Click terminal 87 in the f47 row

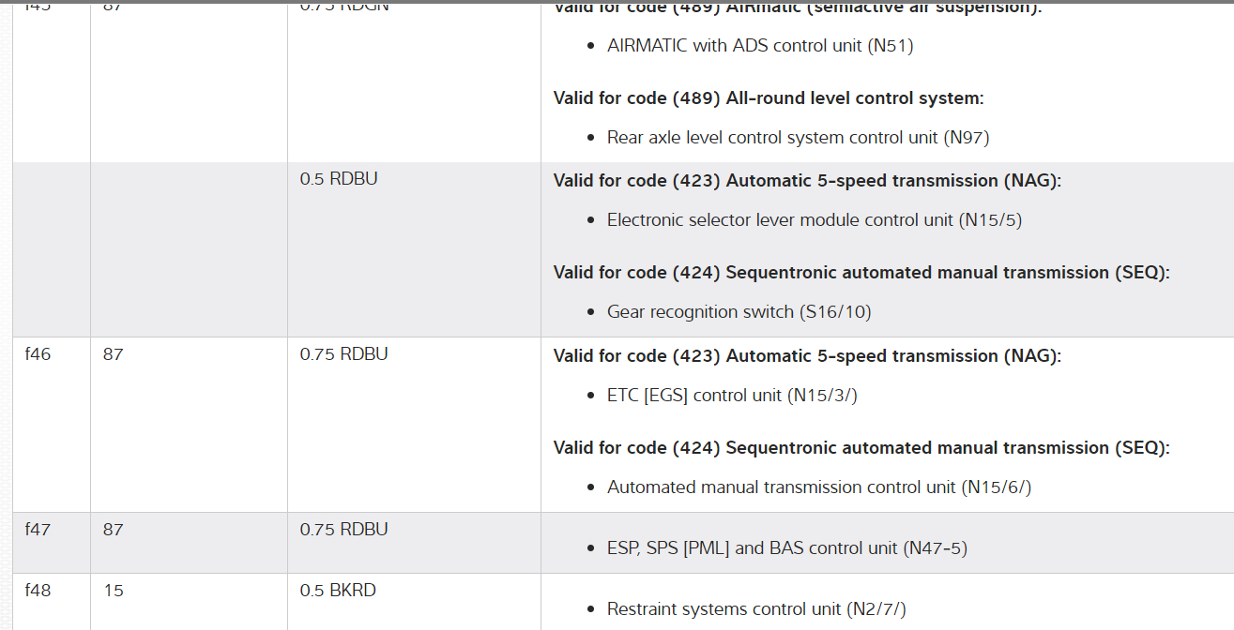coord(113,530)
